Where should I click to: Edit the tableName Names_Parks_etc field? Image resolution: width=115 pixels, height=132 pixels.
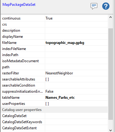tap(76, 98)
